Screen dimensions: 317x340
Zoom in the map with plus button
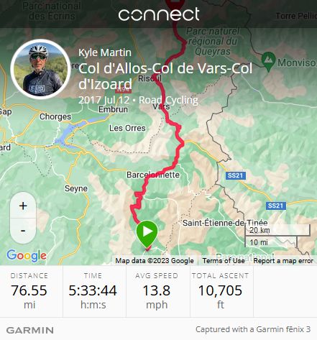(23, 206)
